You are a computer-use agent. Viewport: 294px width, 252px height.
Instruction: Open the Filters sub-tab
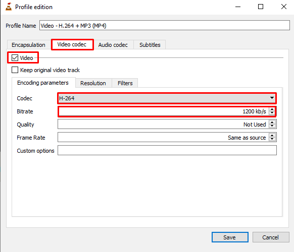[x=125, y=83]
